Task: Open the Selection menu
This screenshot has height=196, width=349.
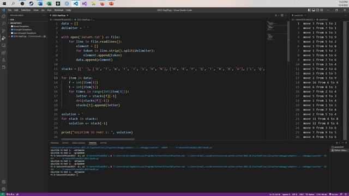Action: 26,10
